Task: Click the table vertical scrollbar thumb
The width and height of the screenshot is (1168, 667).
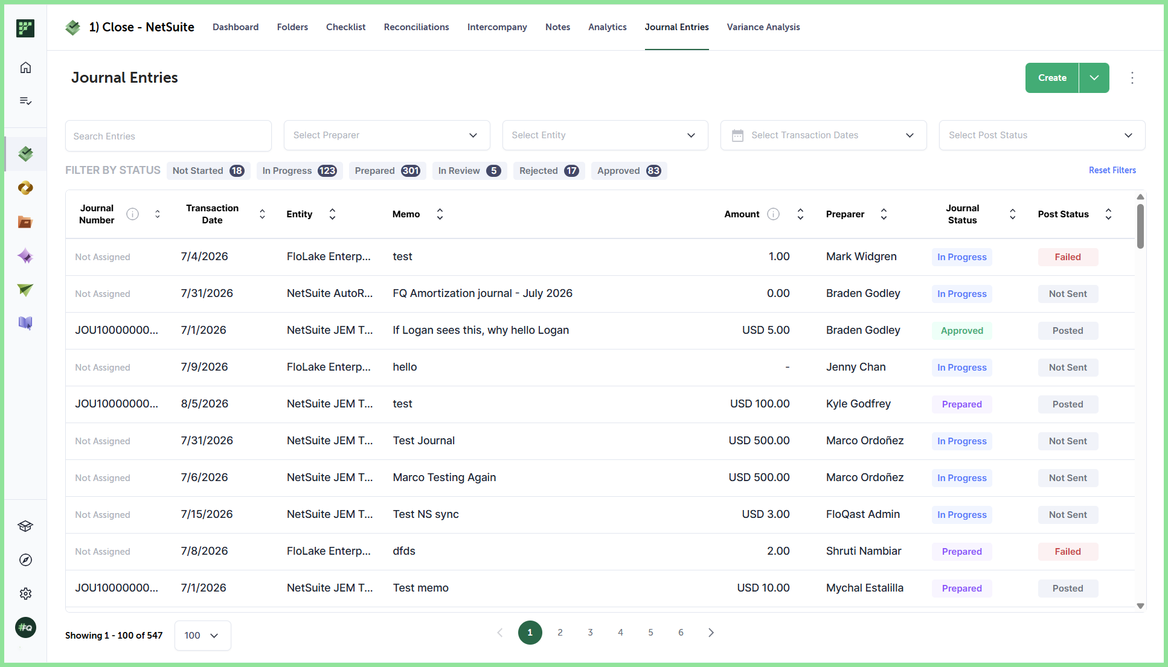Action: [1140, 226]
